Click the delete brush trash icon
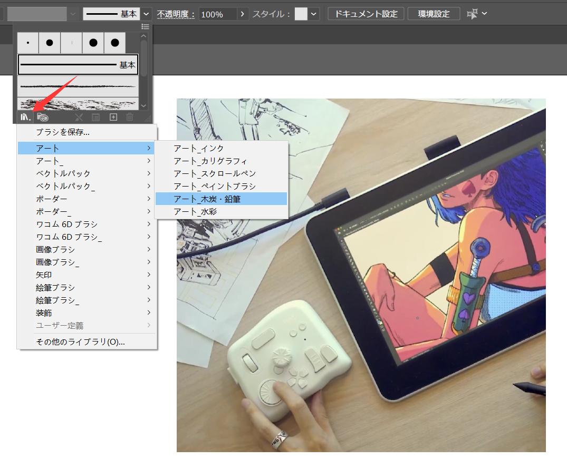Screen dimensions: 567x459 pos(130,118)
